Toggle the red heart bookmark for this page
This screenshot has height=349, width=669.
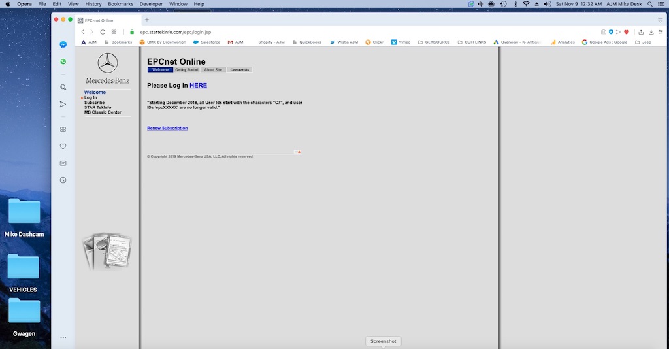[627, 32]
